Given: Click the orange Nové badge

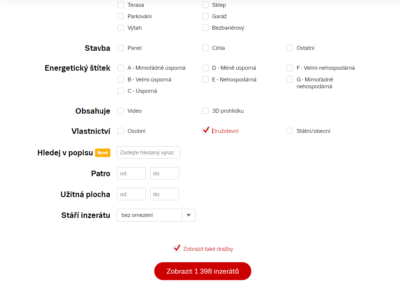Looking at the screenshot, I should point(103,153).
